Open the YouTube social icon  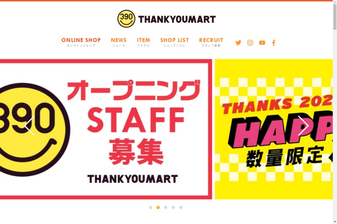[262, 42]
